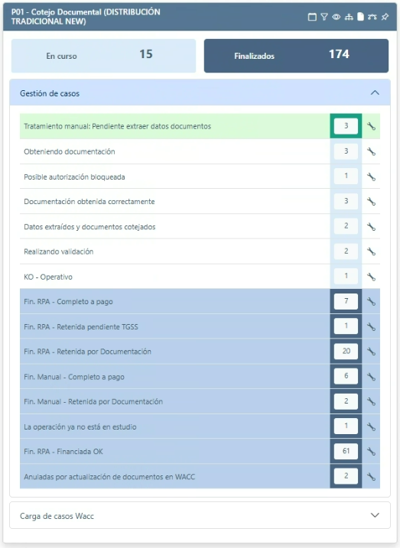Screen dimensions: 400x548
Task: Click wrench for Posible autorización bloqueada
Action: pyautogui.click(x=372, y=177)
